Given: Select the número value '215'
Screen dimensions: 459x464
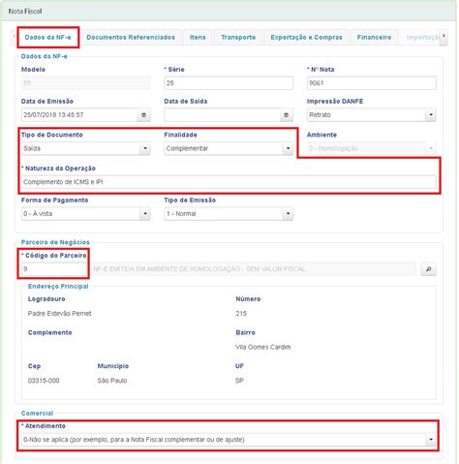Looking at the screenshot, I should (x=241, y=314).
